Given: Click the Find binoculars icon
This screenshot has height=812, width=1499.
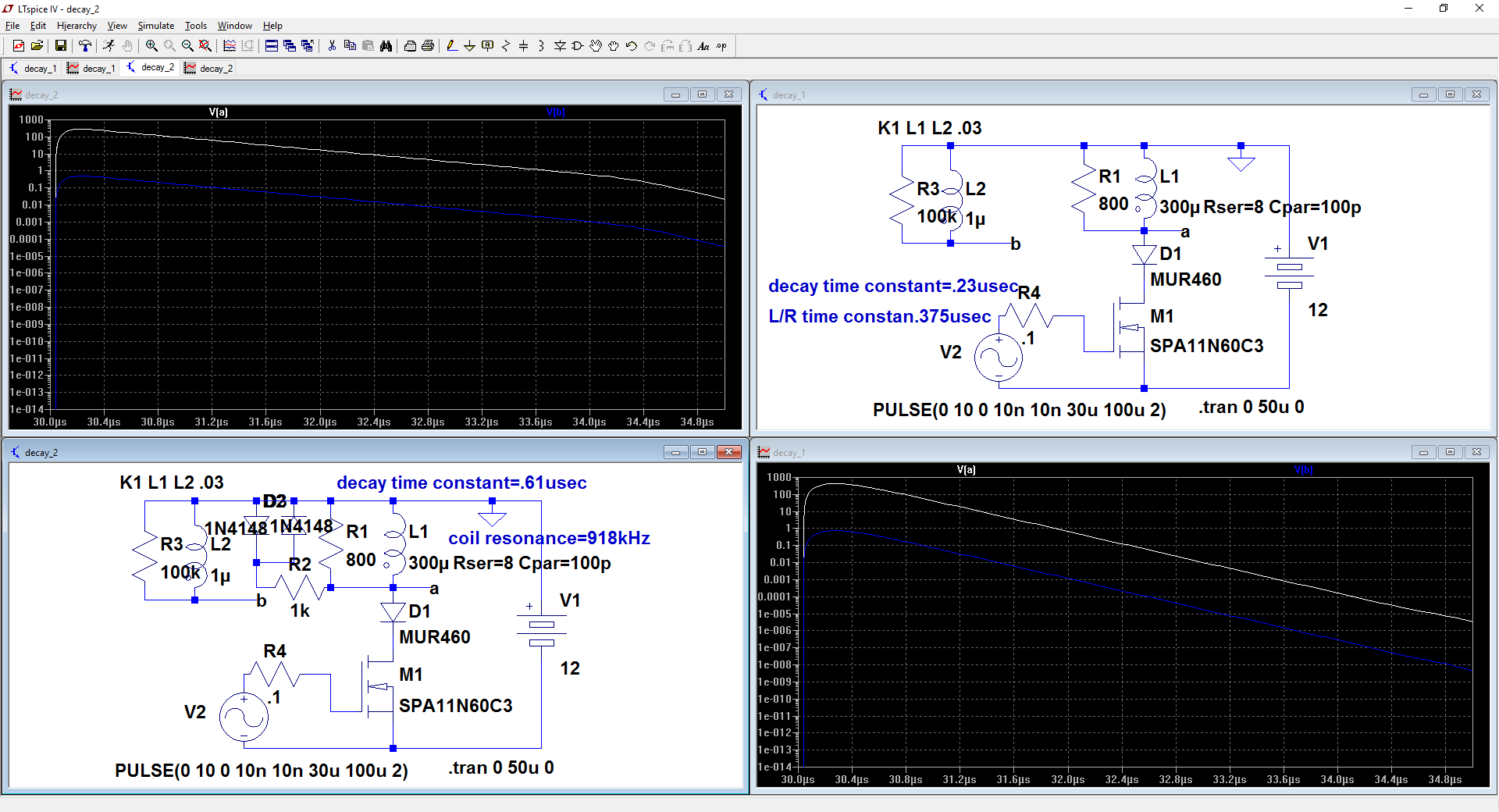Looking at the screenshot, I should click(x=386, y=46).
